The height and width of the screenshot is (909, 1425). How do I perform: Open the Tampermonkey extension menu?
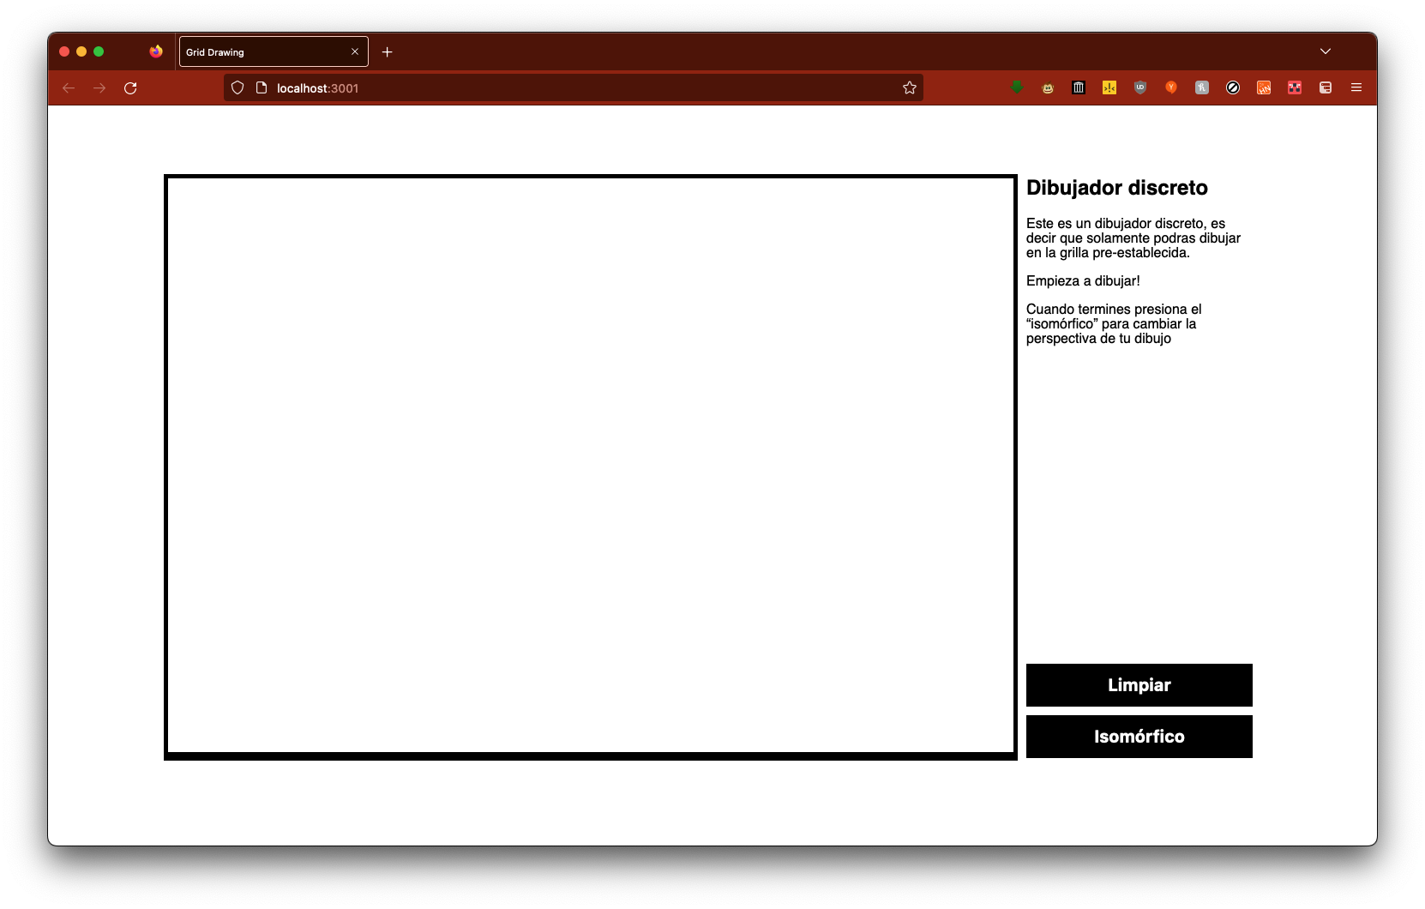point(1048,87)
